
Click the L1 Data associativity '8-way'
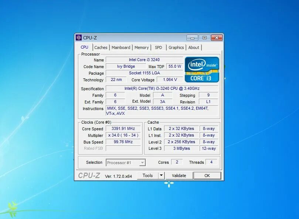[x=209, y=128]
